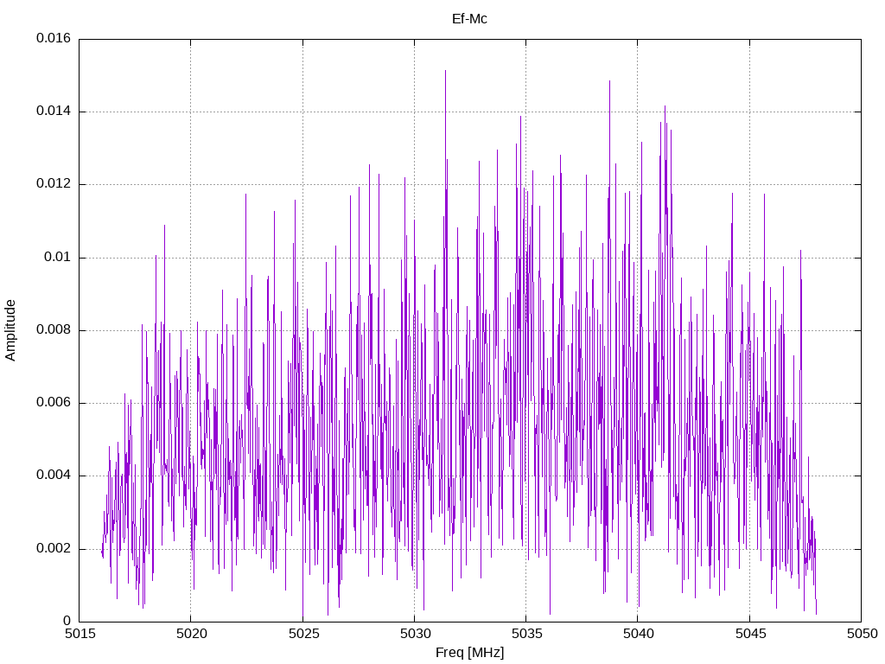Screen dimensions: 885x664
Task: Click the 0.006 y-axis tick label
Action: 54,403
